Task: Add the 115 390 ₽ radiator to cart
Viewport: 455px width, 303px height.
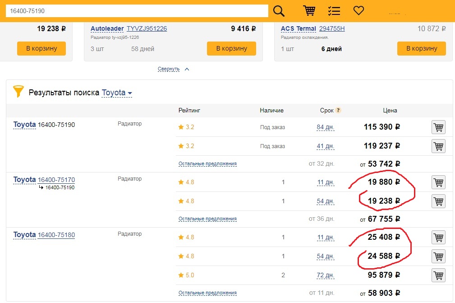Action: [x=438, y=127]
